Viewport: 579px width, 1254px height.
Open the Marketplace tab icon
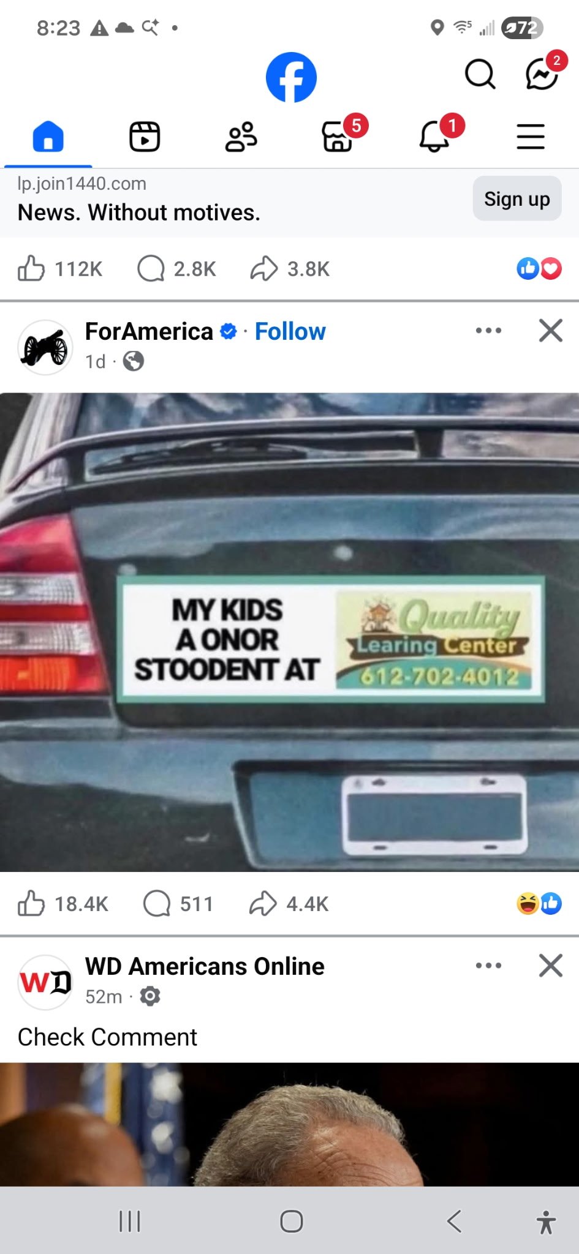pyautogui.click(x=338, y=136)
